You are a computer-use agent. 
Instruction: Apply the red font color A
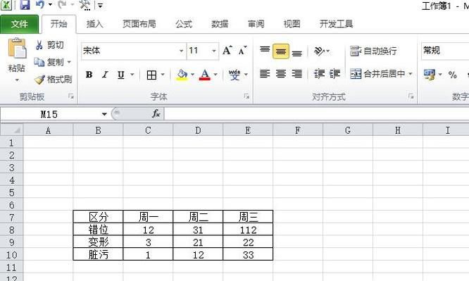point(205,75)
